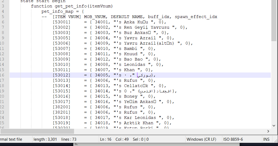Screen dimensions: 278x146
Task: Click line number 16 in the margin
Action: click(2, 75)
